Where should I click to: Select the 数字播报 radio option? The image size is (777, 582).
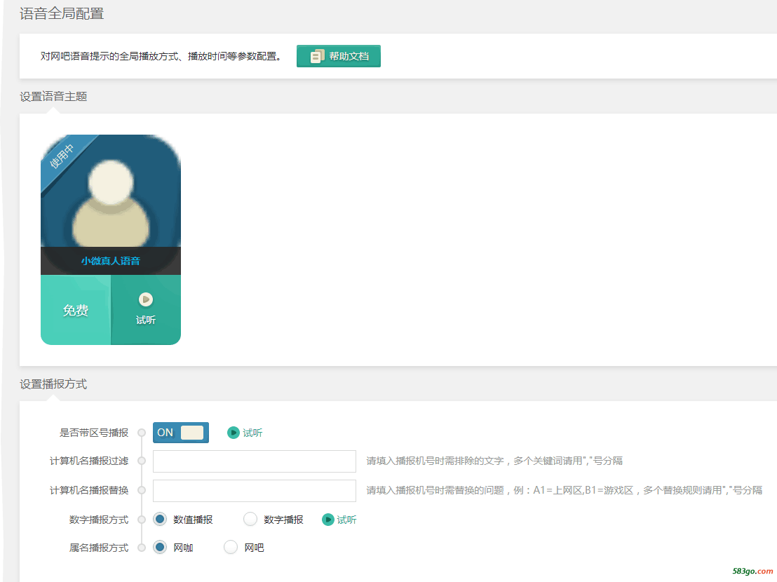pos(250,520)
